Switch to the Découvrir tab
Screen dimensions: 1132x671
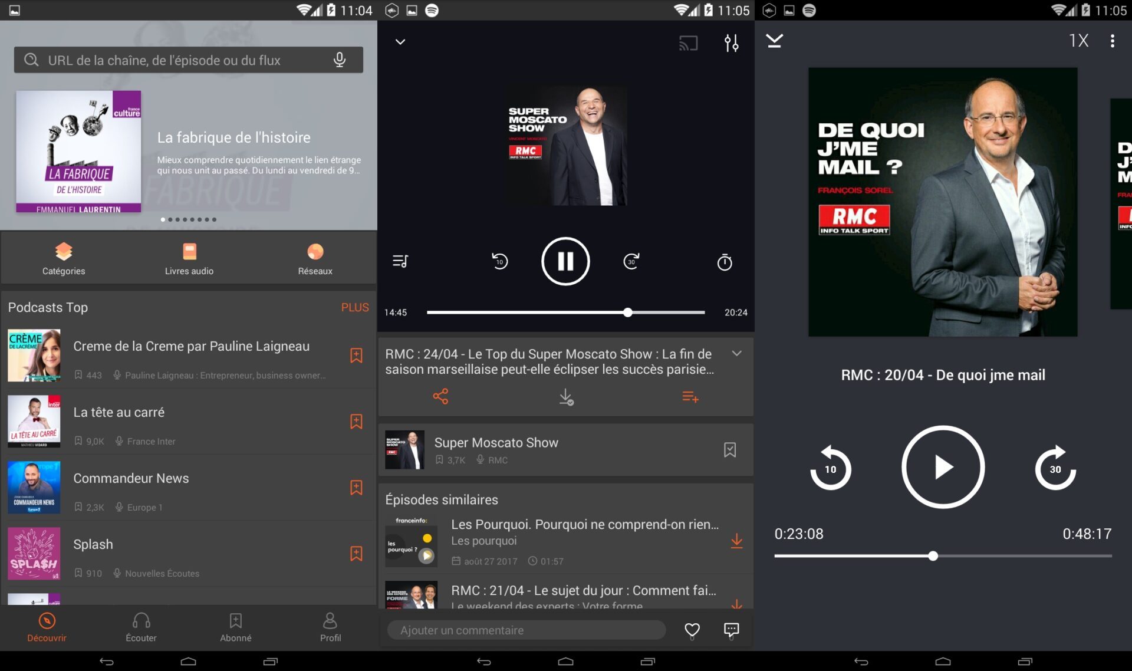coord(47,627)
